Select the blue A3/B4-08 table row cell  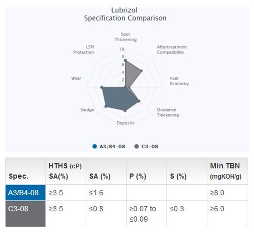tap(26, 193)
